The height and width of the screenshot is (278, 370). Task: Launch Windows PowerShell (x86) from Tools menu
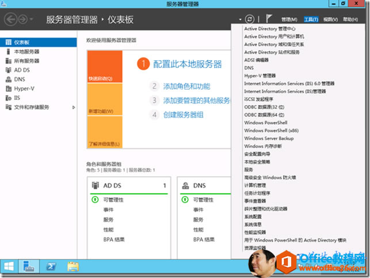coord(272,130)
